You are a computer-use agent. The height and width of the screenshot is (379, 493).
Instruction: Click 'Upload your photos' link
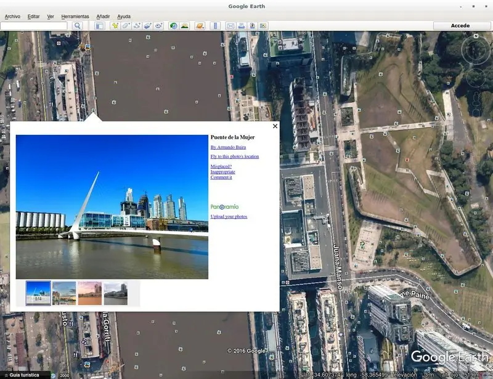click(x=229, y=216)
